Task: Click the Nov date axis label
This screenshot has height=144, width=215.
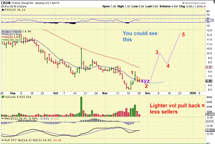Action: click(x=105, y=93)
